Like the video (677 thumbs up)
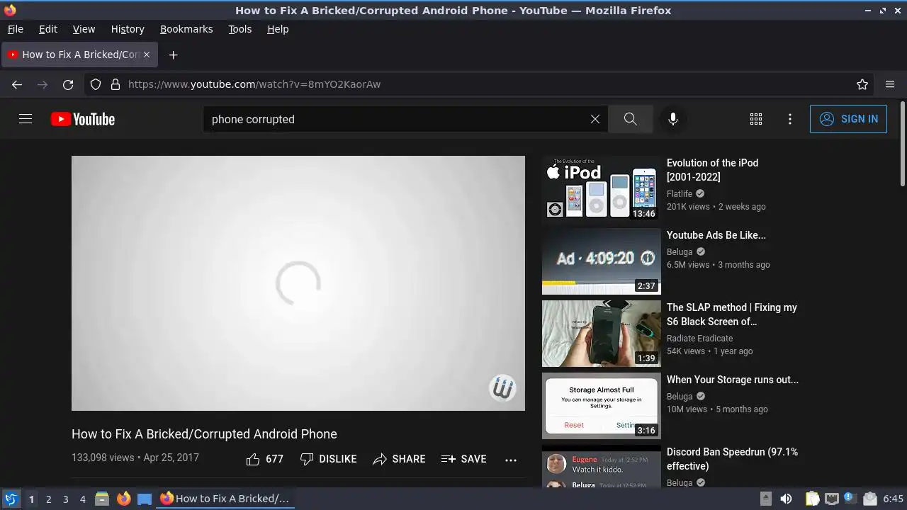This screenshot has width=907, height=510. pyautogui.click(x=264, y=459)
